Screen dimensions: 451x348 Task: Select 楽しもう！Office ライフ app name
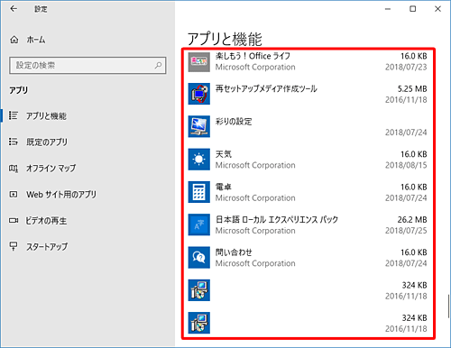(253, 56)
